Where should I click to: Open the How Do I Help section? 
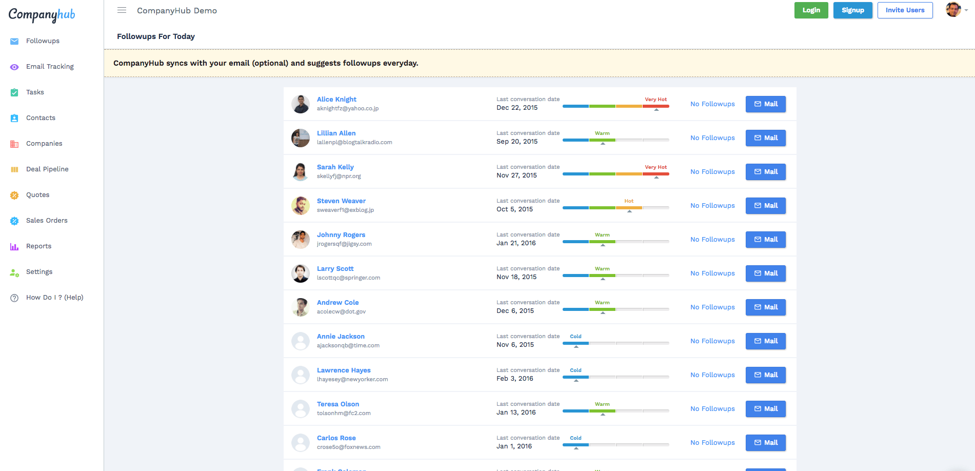tap(14, 298)
